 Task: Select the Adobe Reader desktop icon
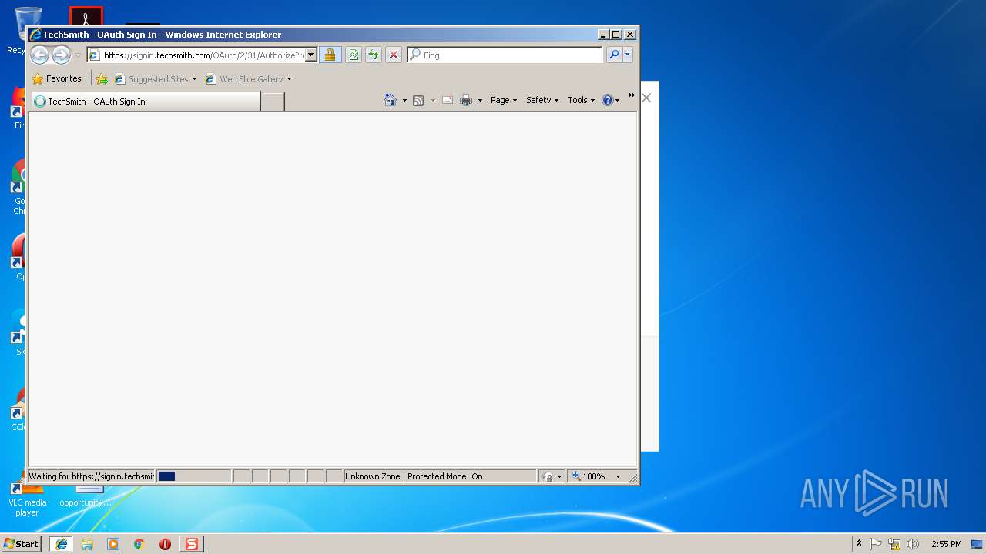[x=86, y=16]
